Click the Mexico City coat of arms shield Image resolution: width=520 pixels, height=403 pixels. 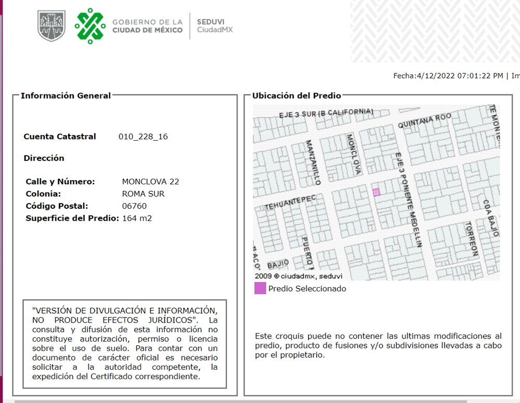point(51,25)
